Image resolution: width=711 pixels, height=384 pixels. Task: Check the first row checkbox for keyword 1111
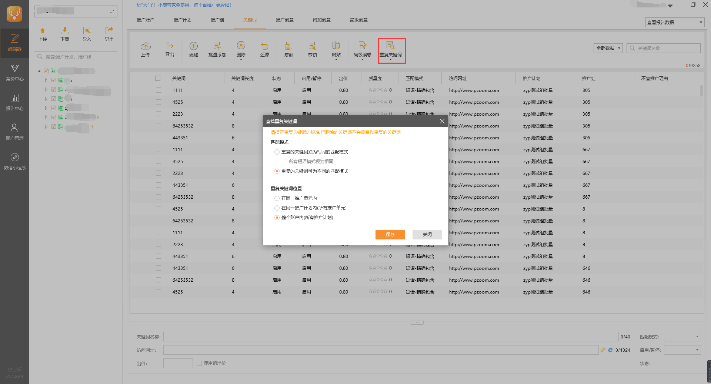pyautogui.click(x=158, y=90)
